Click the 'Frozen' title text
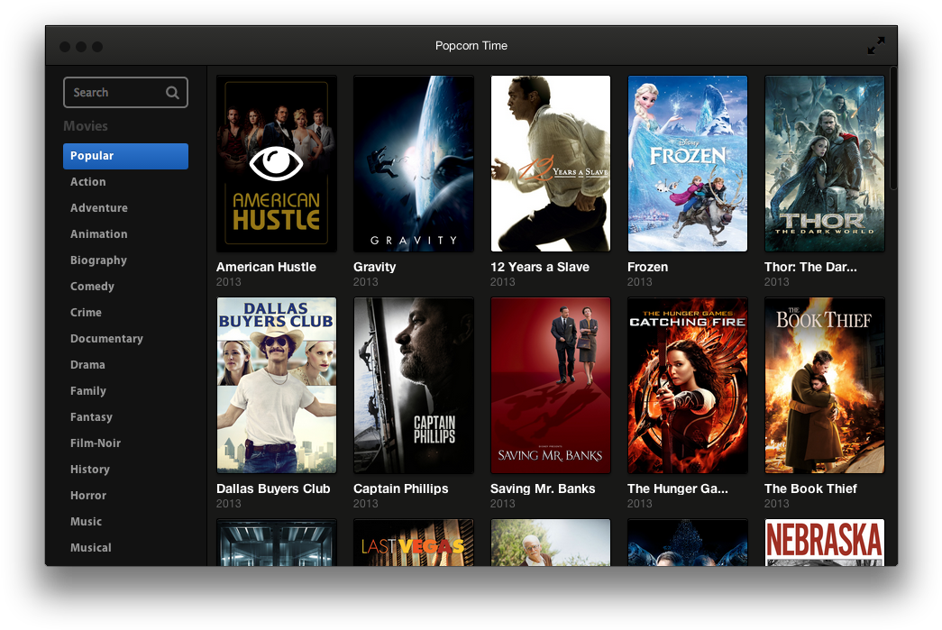The height and width of the screenshot is (630, 942). (x=647, y=268)
